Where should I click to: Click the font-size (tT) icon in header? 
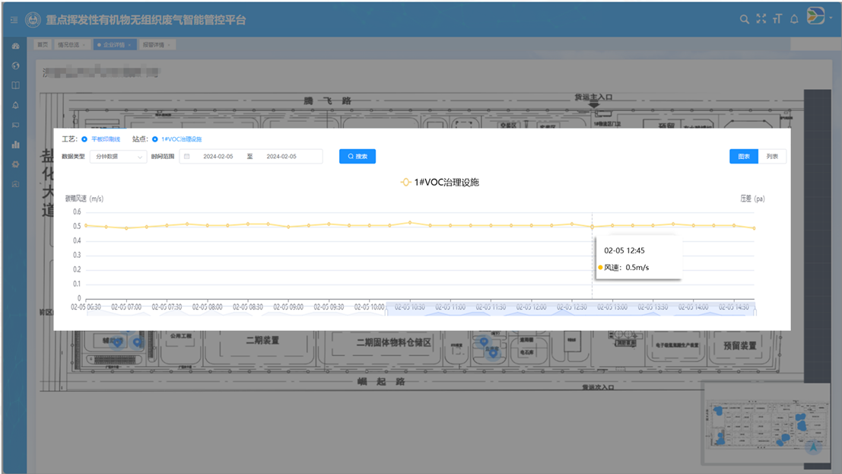point(777,18)
